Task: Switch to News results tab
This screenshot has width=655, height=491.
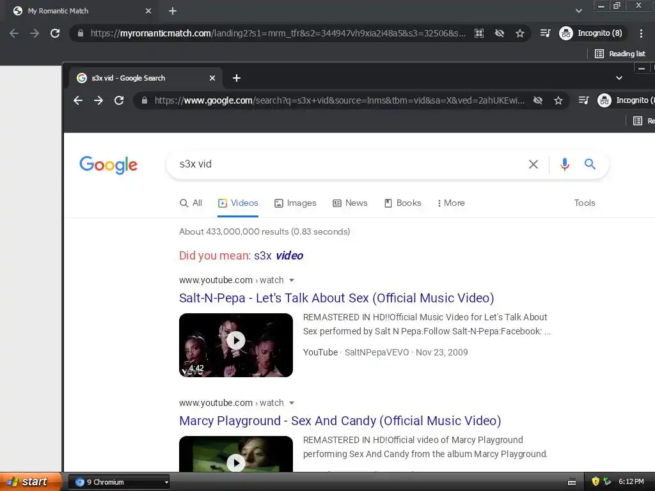Action: pos(350,203)
